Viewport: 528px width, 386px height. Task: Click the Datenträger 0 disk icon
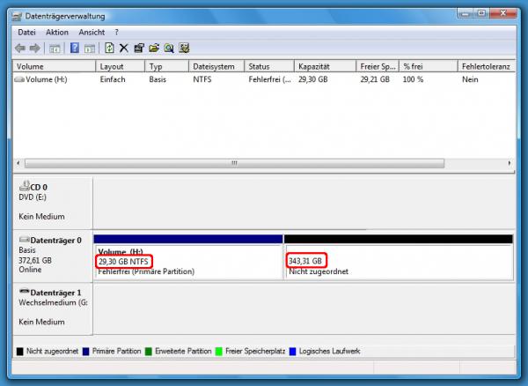pyautogui.click(x=25, y=240)
